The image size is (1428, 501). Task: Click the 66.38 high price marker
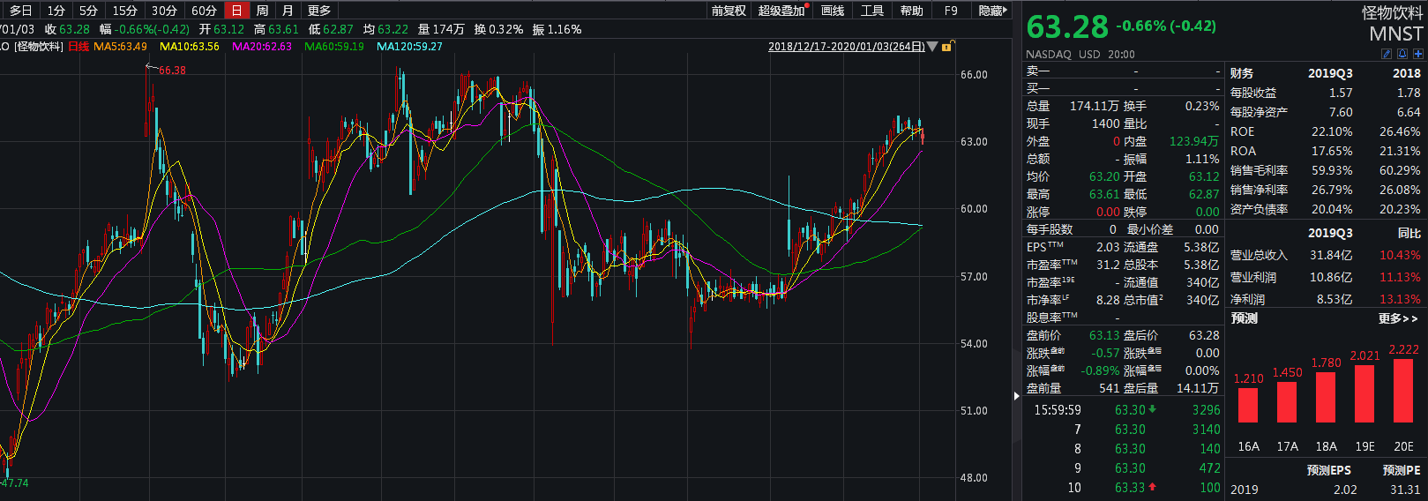point(172,71)
